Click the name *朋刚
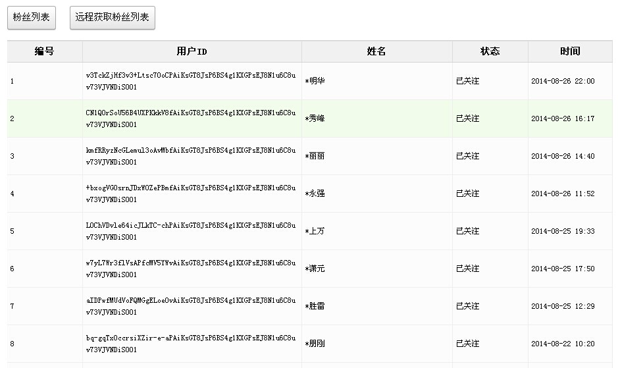 [x=315, y=344]
